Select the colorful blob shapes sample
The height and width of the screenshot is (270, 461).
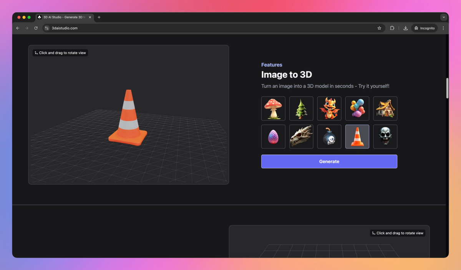pos(357,108)
